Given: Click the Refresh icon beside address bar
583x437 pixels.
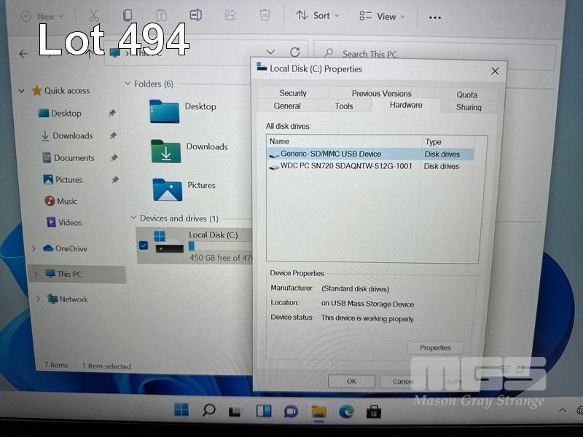Looking at the screenshot, I should (294, 52).
